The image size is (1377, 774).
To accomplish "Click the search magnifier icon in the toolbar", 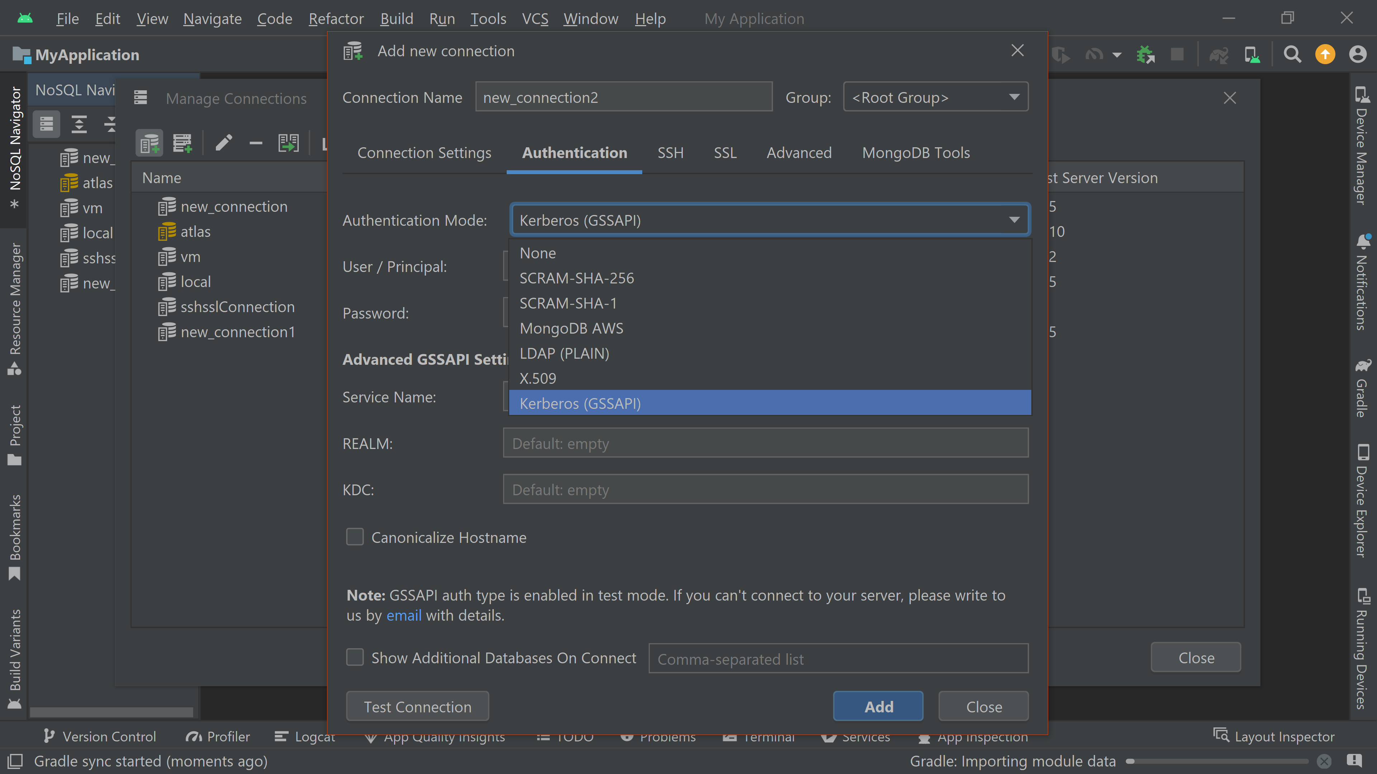I will [x=1292, y=54].
